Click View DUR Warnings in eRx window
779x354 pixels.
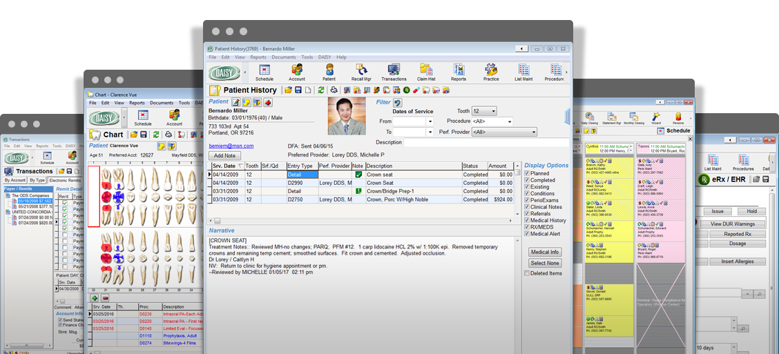tap(733, 224)
